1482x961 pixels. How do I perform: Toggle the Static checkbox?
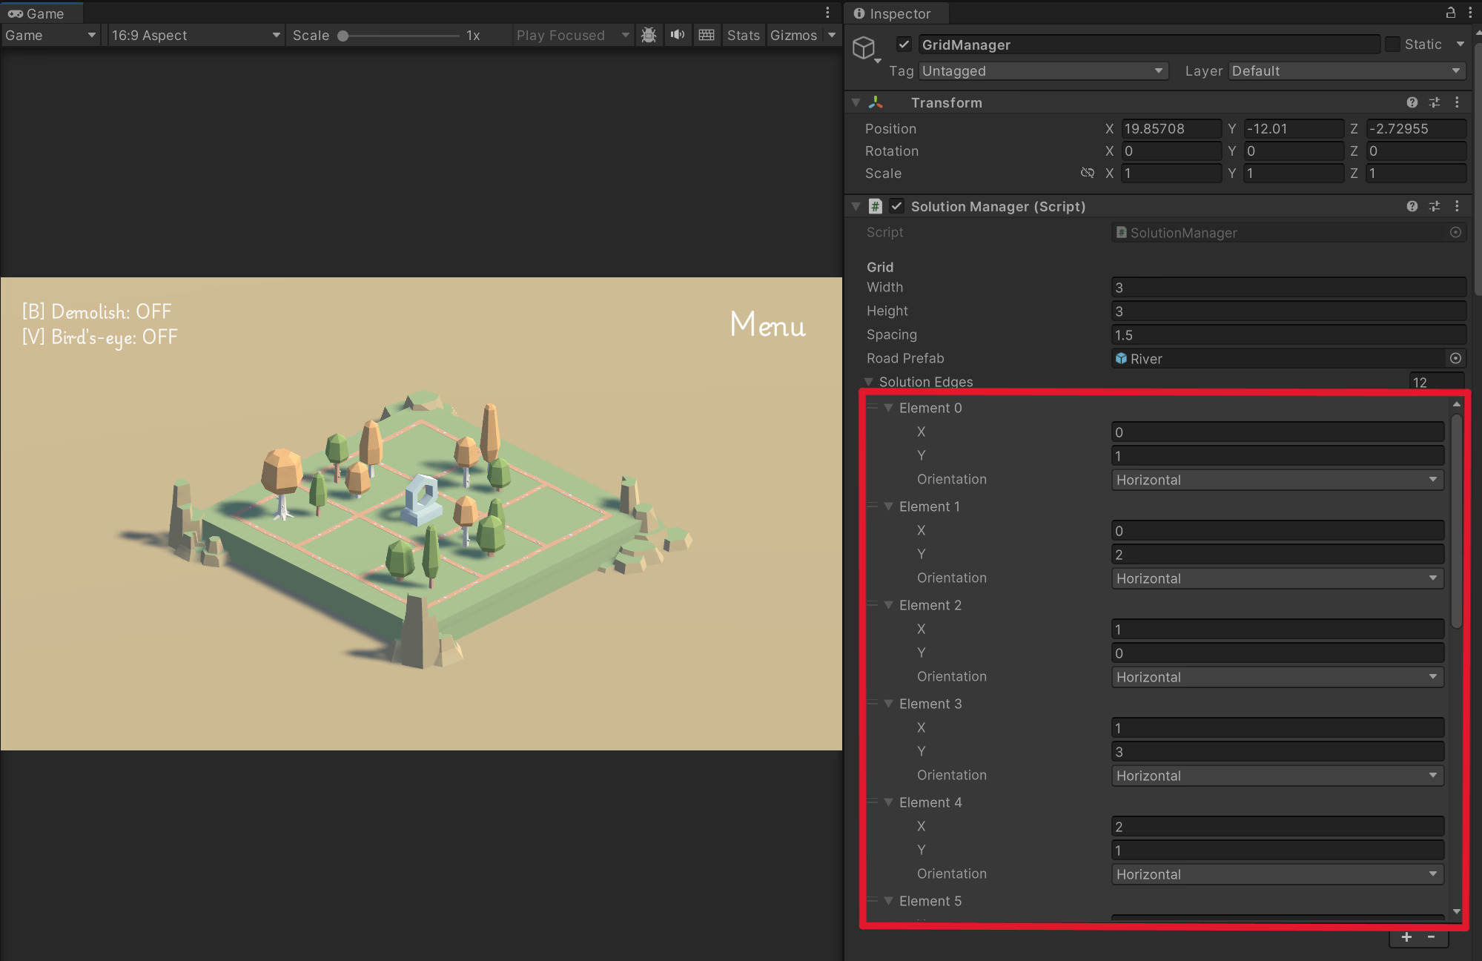click(1392, 44)
